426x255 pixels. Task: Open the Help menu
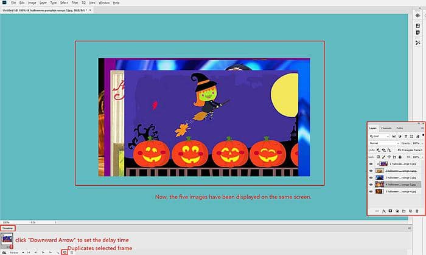[116, 2]
